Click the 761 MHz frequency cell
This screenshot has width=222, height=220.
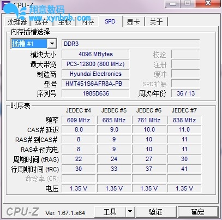point(149,120)
